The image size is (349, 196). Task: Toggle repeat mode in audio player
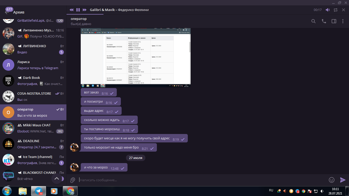335,10
